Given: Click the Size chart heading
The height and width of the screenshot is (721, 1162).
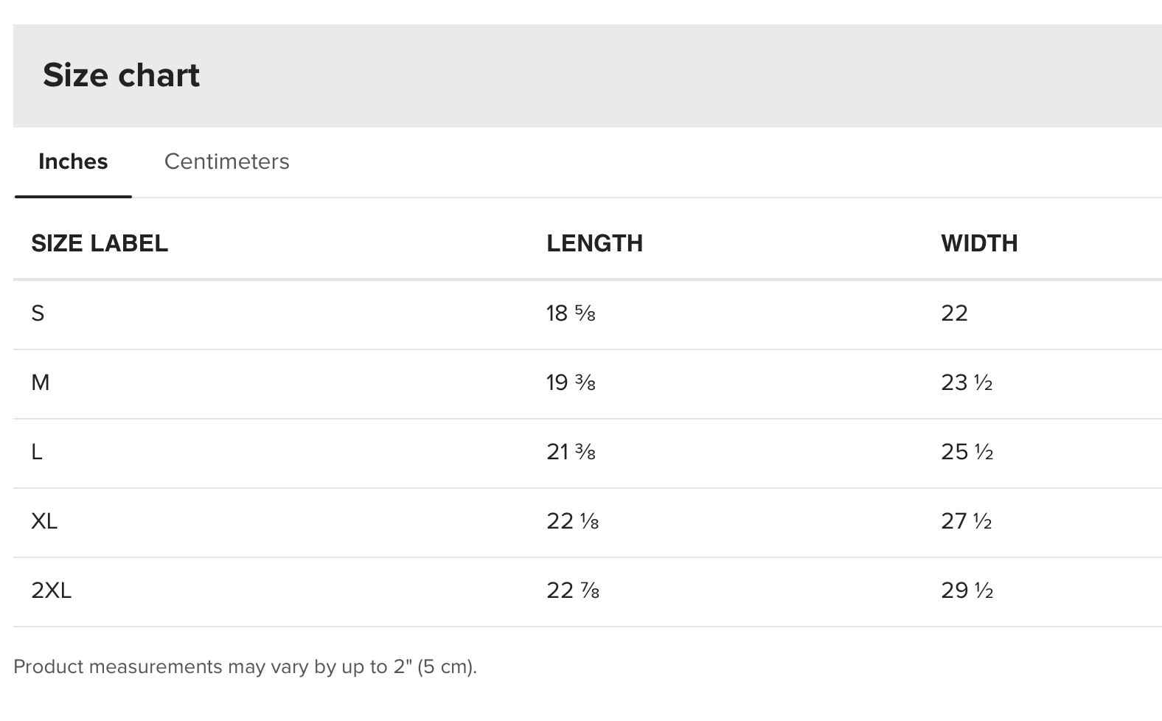Looking at the screenshot, I should [121, 75].
